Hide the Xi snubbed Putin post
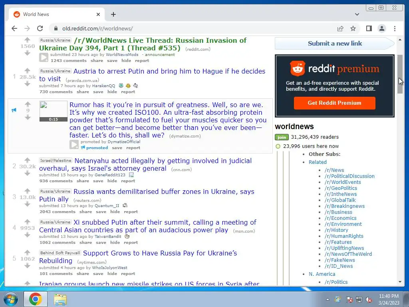The image size is (409, 307). [x=115, y=243]
